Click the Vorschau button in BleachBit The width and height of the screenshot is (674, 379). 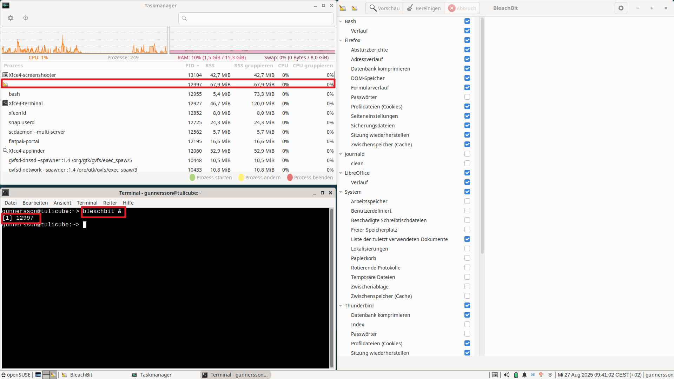(x=384, y=8)
